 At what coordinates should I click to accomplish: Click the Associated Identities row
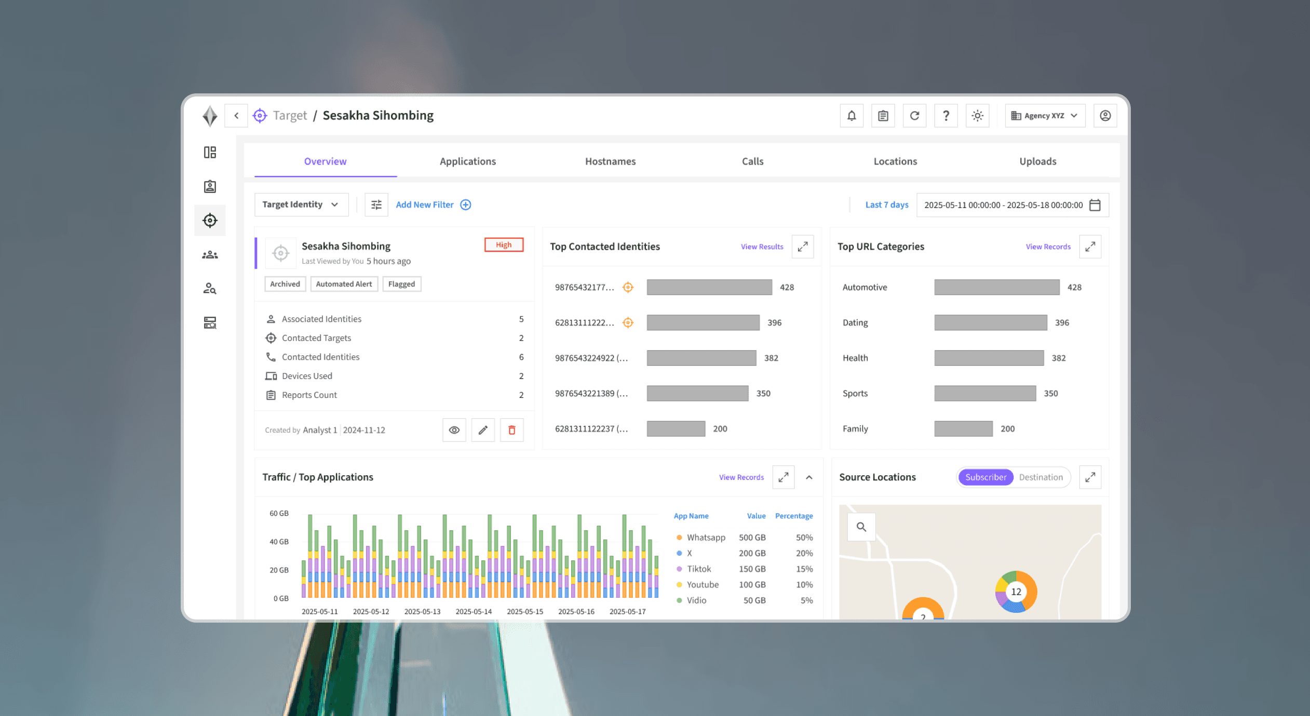coord(395,319)
